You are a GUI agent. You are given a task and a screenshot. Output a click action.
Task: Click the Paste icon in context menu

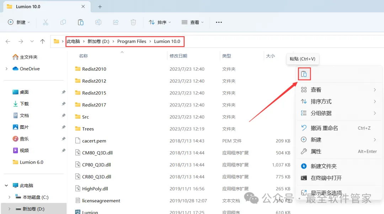tap(304, 74)
